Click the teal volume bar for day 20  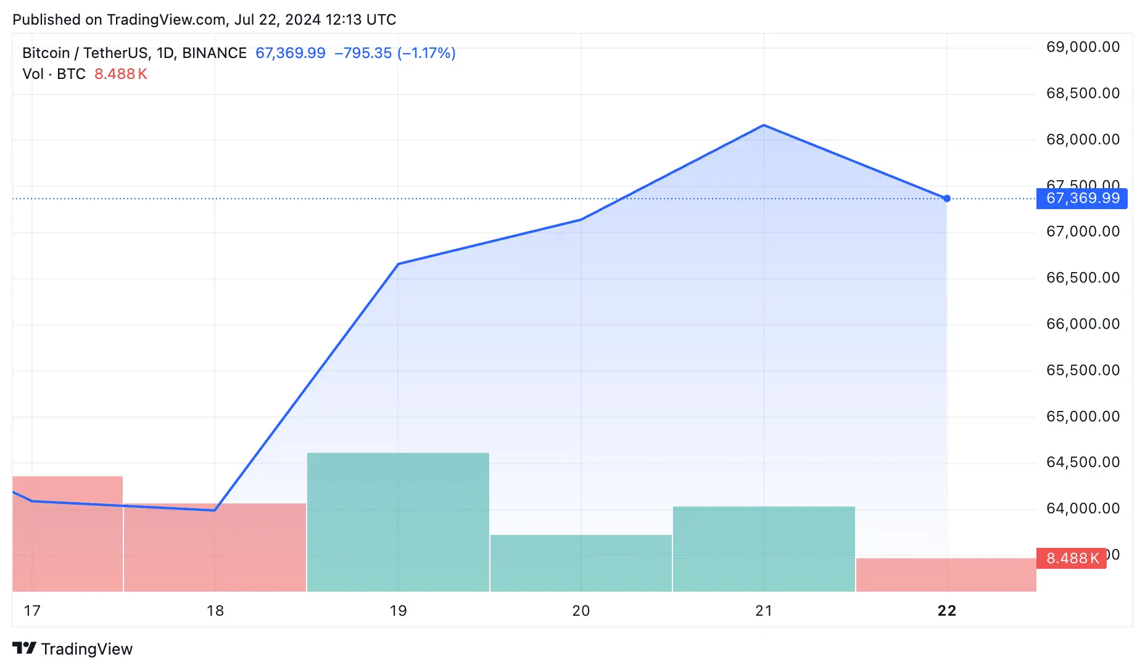[581, 563]
